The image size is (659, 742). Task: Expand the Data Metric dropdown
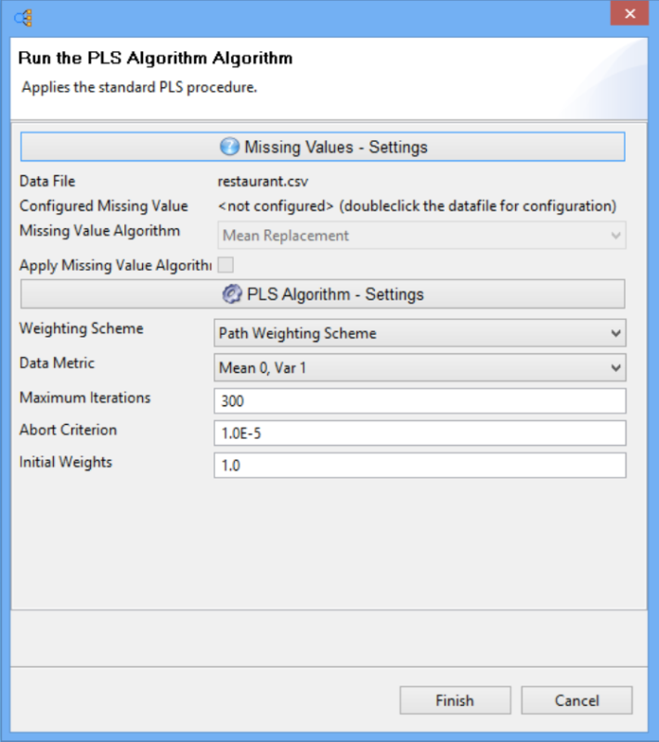[x=420, y=368]
